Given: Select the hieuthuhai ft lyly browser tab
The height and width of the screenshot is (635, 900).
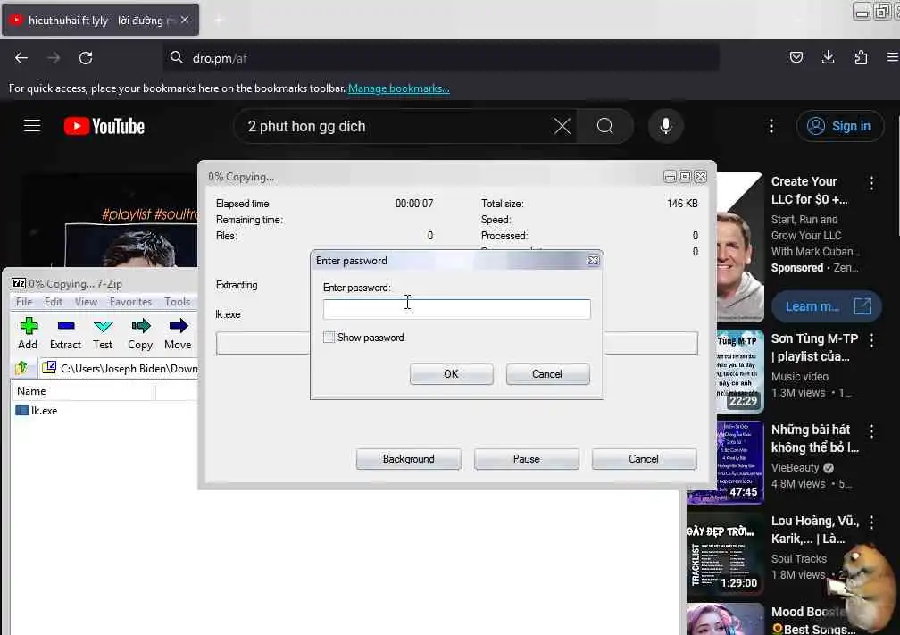Looking at the screenshot, I should click(101, 20).
